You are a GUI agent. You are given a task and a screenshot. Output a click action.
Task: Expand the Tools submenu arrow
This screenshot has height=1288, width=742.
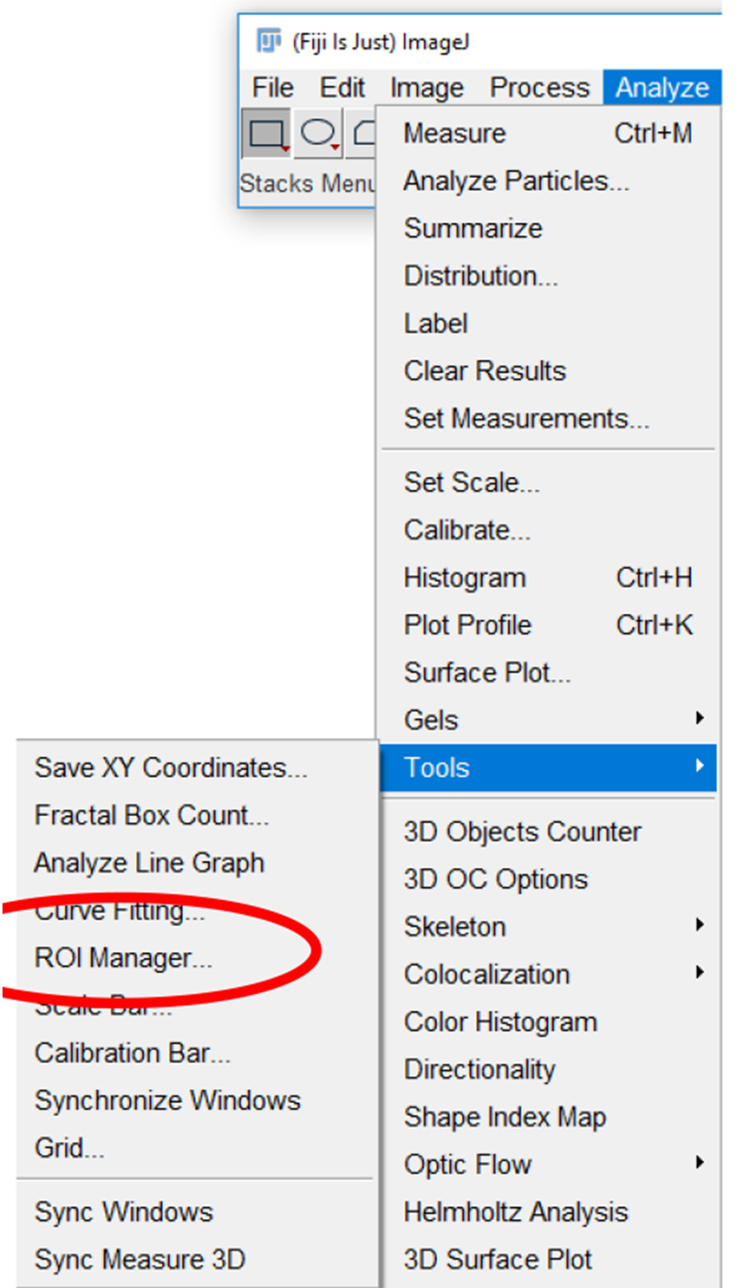(700, 766)
